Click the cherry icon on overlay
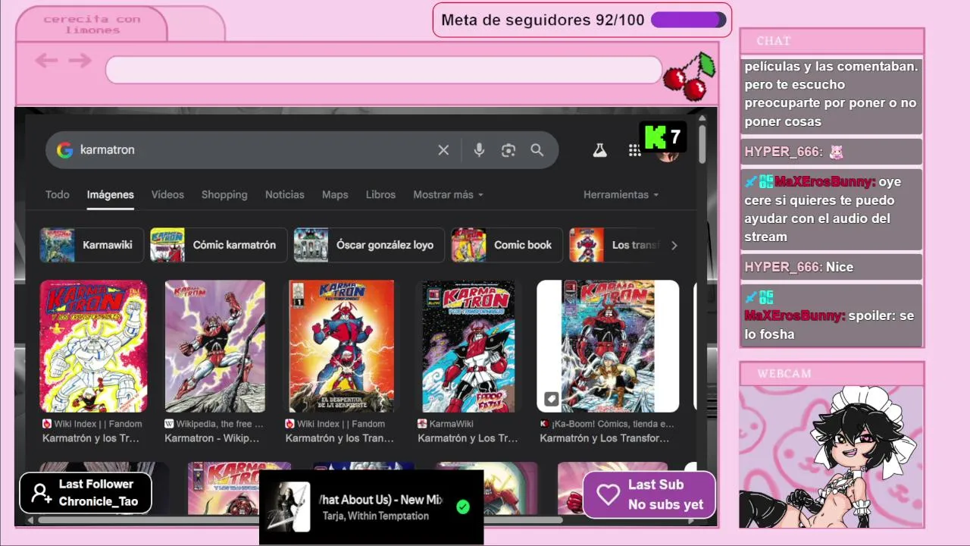Image resolution: width=970 pixels, height=546 pixels. coord(690,76)
